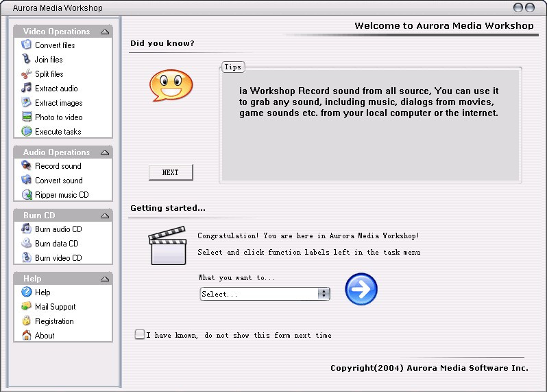
Task: Click the Burn data CD icon
Action: (26, 243)
